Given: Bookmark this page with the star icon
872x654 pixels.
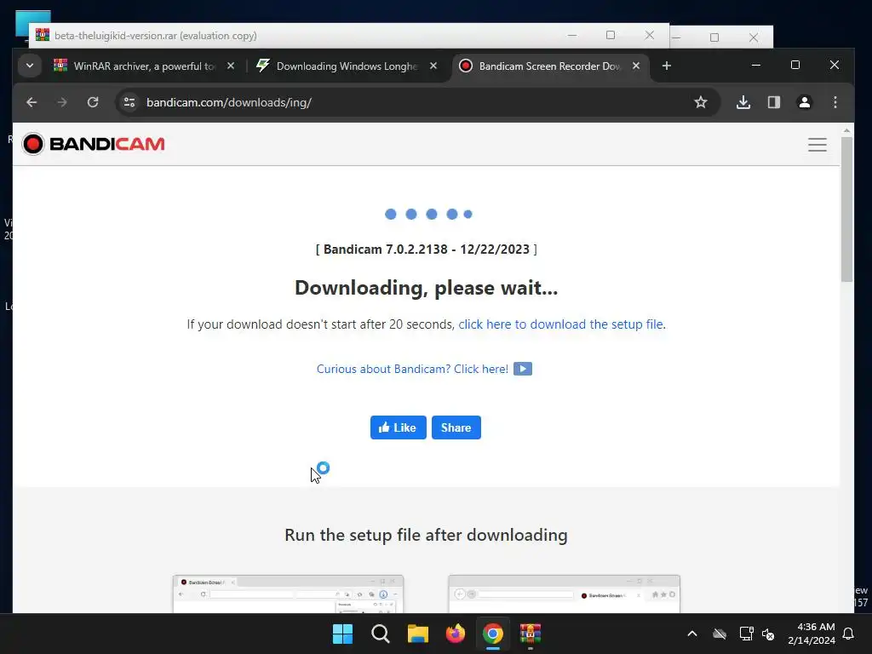Looking at the screenshot, I should coord(701,102).
